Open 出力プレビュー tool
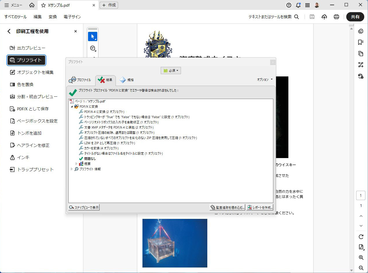Screen dimensions: 368x273 click(x=27, y=48)
